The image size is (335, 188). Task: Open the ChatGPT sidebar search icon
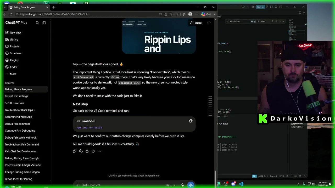tap(37, 23)
